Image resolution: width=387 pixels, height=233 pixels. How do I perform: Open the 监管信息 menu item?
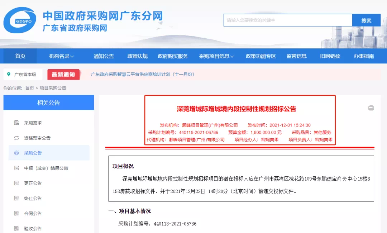coord(296,56)
